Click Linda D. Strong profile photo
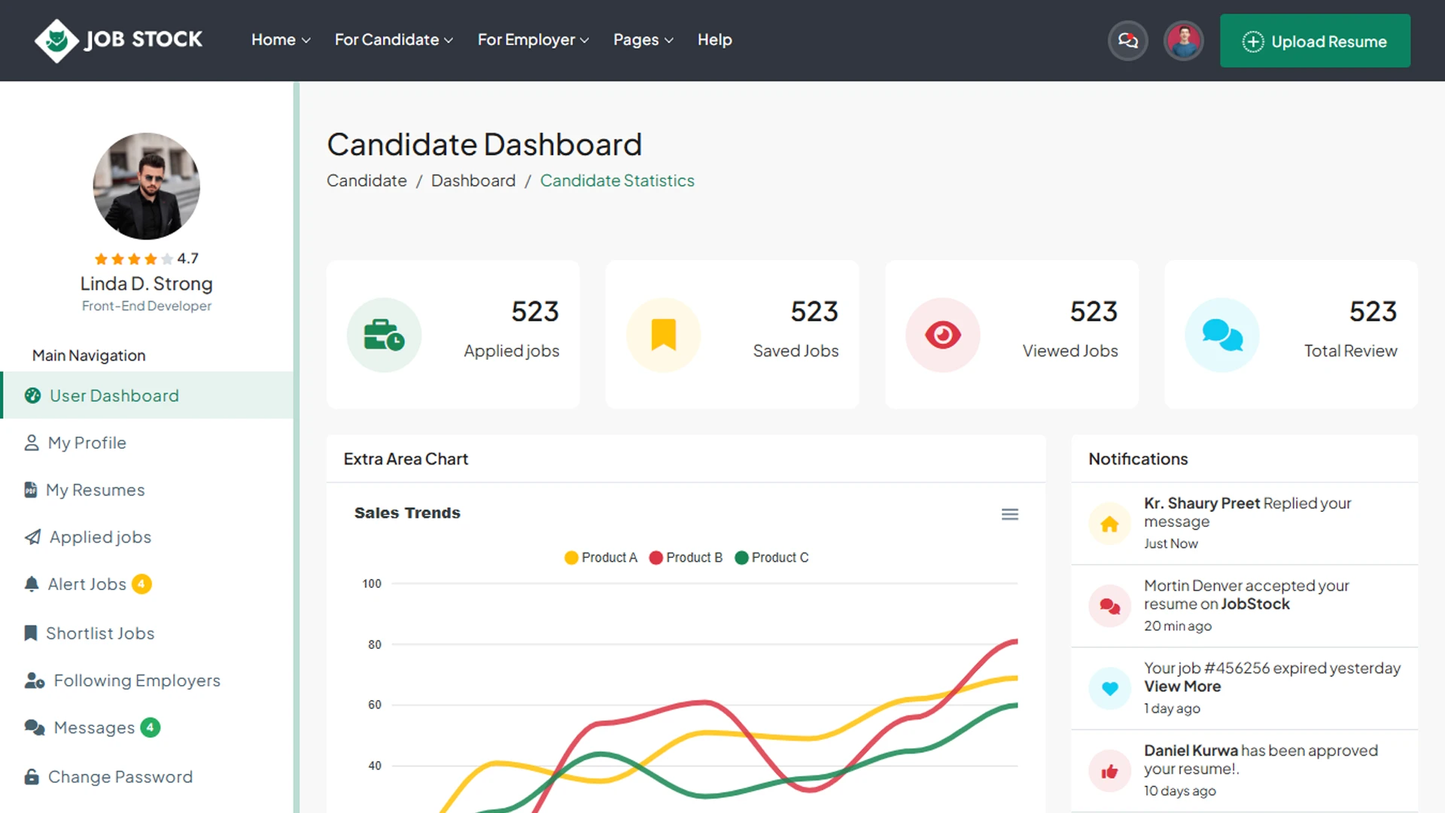1445x813 pixels. point(147,187)
